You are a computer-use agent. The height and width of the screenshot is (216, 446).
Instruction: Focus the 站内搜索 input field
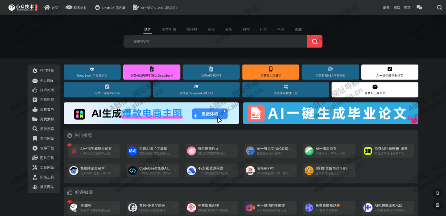215,41
